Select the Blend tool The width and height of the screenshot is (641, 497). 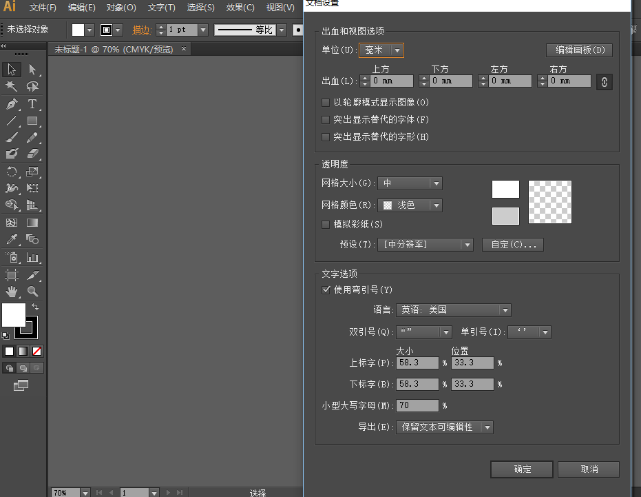33,239
